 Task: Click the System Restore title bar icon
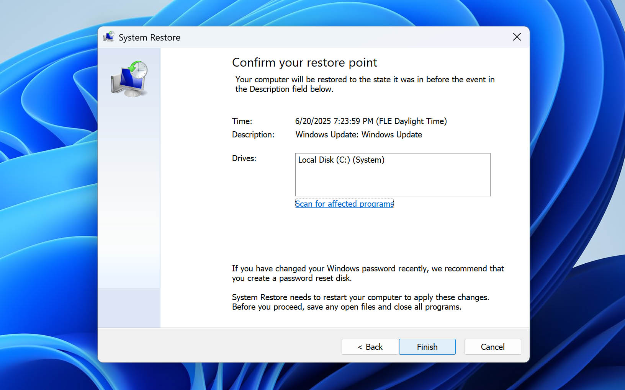point(109,37)
